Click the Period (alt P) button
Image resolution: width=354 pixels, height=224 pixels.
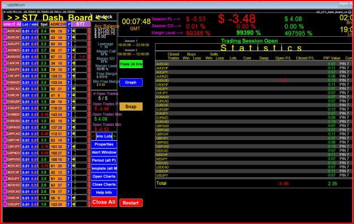pos(104,160)
